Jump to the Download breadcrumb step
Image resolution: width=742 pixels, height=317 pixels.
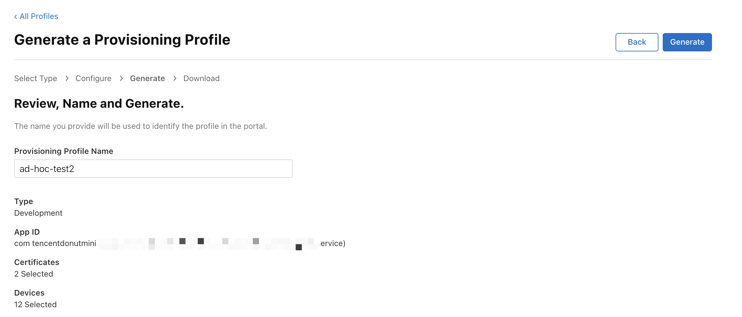click(x=201, y=79)
